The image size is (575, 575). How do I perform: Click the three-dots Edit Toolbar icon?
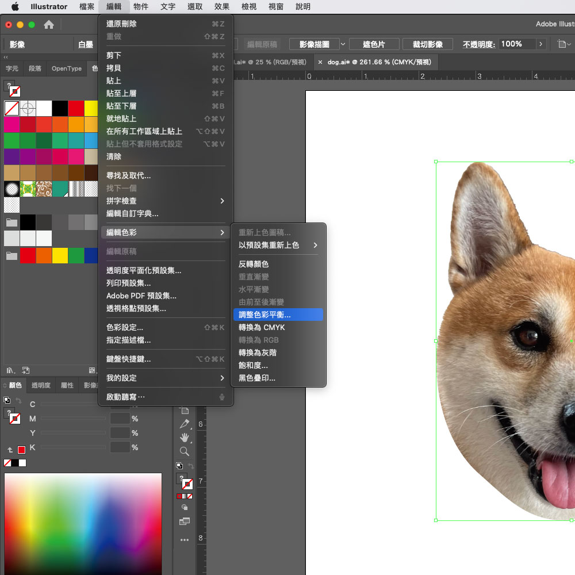pyautogui.click(x=185, y=540)
